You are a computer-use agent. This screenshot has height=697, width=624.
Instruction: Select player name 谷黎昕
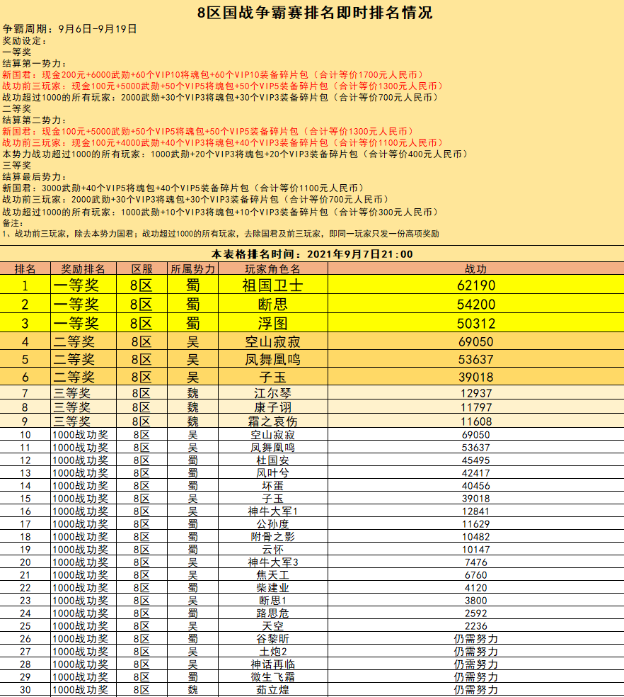pyautogui.click(x=272, y=639)
